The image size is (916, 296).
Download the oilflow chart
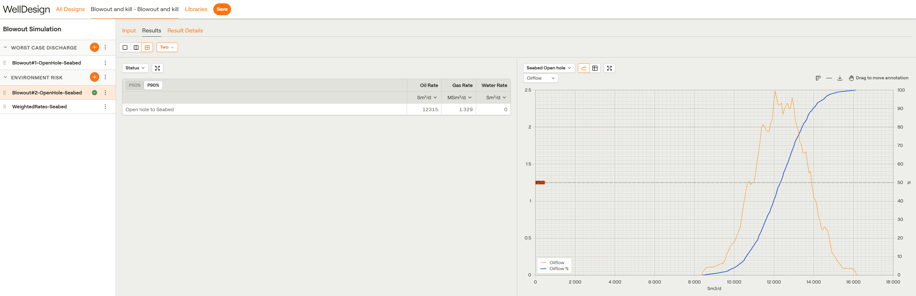840,78
